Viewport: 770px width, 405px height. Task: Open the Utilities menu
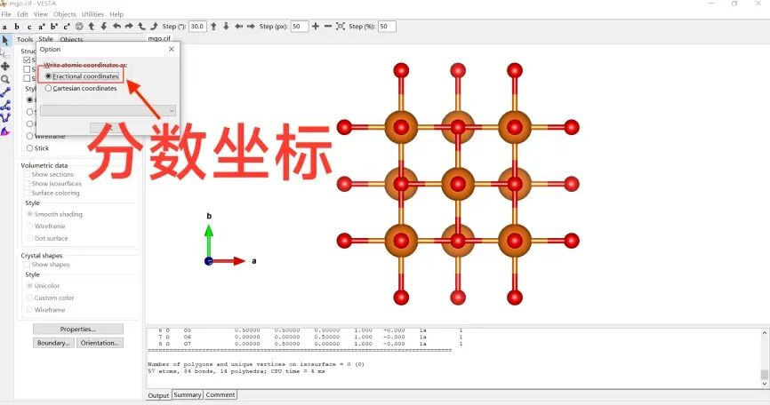point(92,14)
